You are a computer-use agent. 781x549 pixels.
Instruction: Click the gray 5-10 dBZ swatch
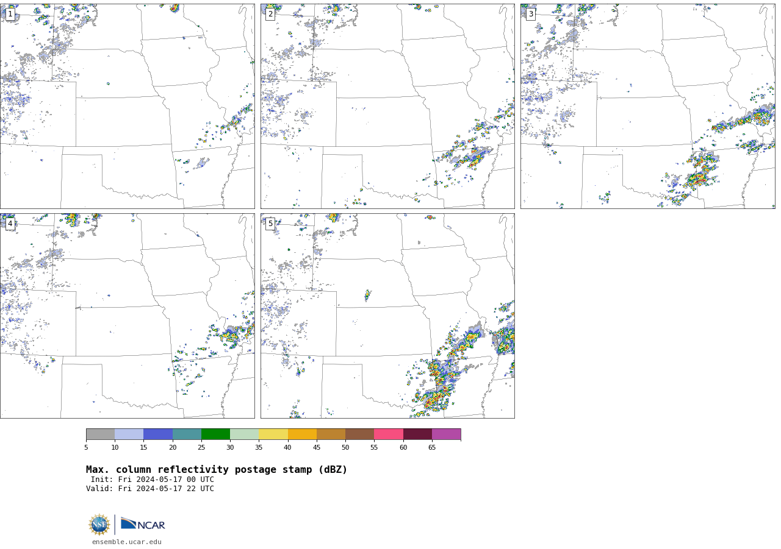coord(100,434)
